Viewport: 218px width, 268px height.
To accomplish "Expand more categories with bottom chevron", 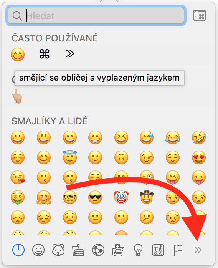I will point(198,250).
